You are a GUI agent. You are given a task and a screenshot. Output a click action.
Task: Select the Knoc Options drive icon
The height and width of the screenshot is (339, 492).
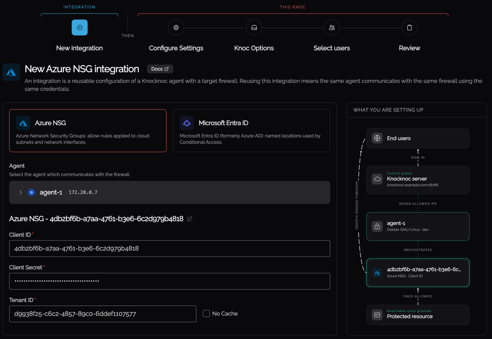coord(254,28)
